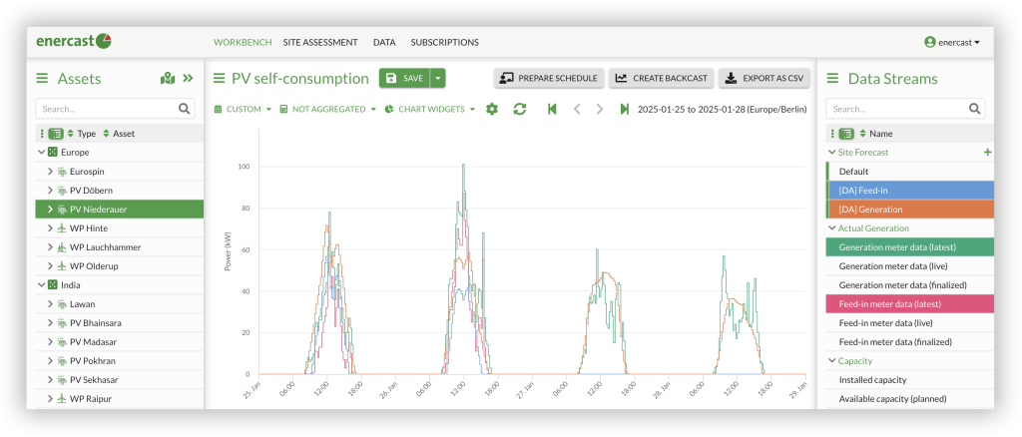Image resolution: width=1022 pixels, height=437 pixels.
Task: Add a Site Forecast with plus icon
Action: coord(987,152)
